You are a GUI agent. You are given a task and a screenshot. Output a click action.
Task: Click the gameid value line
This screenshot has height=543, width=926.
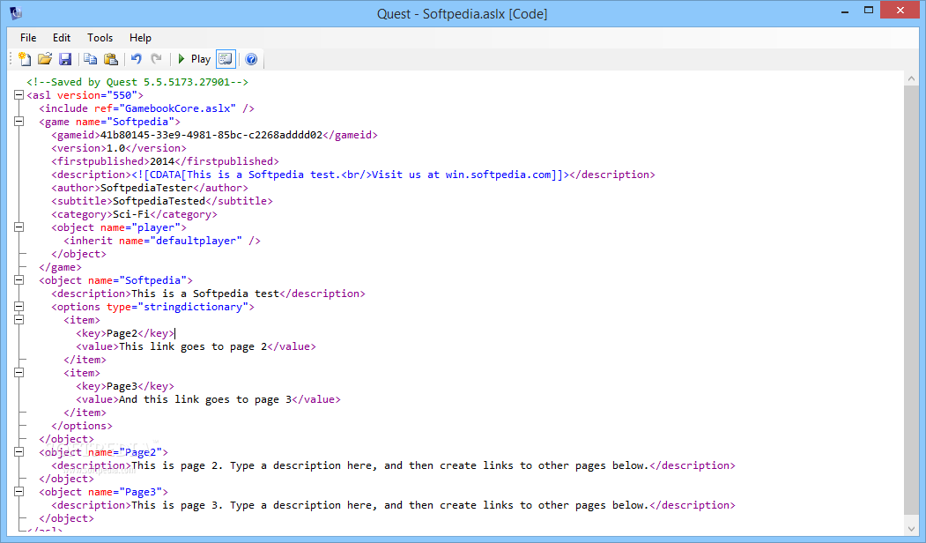[214, 135]
